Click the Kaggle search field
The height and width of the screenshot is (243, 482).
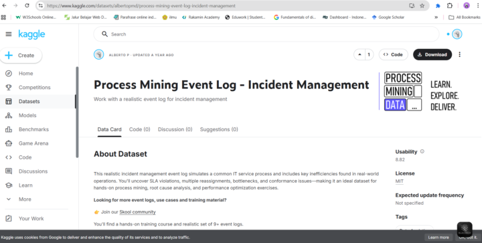[266, 34]
